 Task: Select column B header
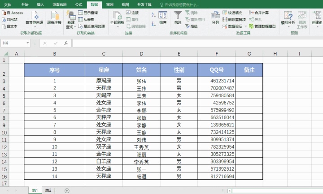(x=55, y=54)
